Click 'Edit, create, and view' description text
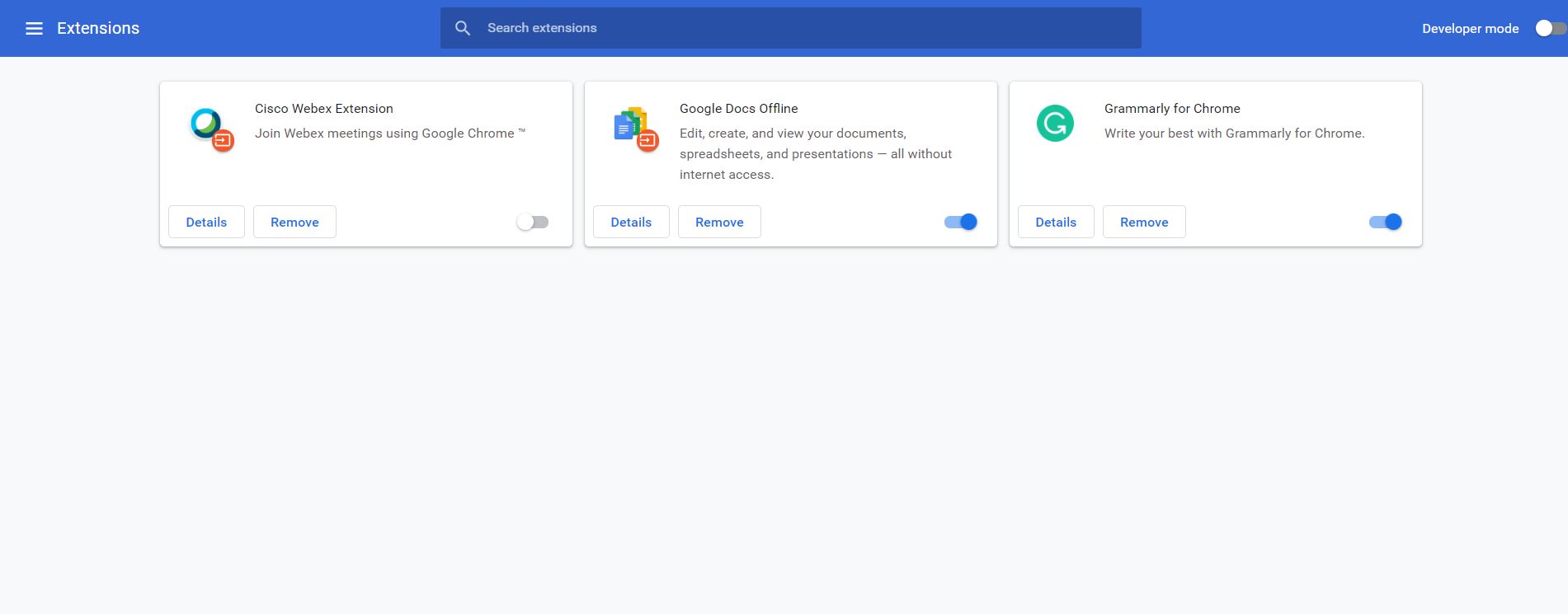1568x614 pixels. click(x=815, y=154)
